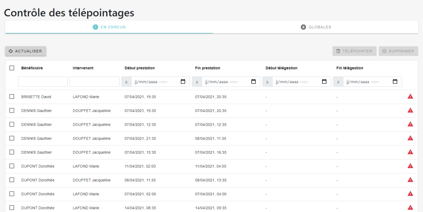The width and height of the screenshot is (423, 212).
Task: Check the BRISETTE David row checkbox
Action: 12,96
